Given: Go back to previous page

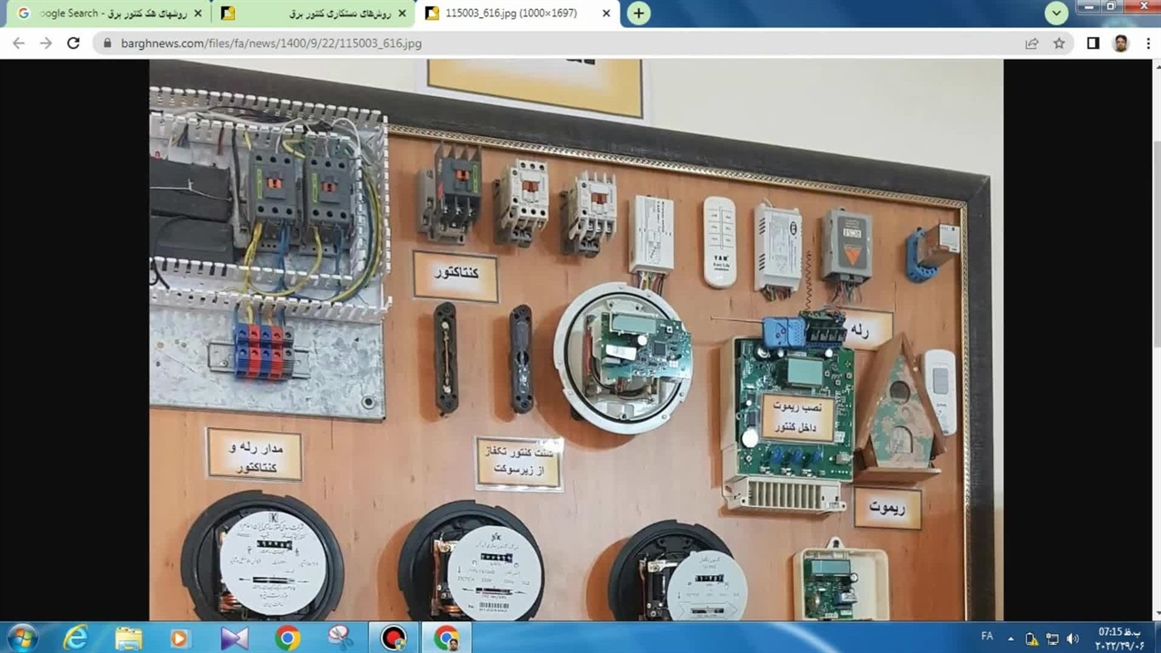Looking at the screenshot, I should point(19,43).
